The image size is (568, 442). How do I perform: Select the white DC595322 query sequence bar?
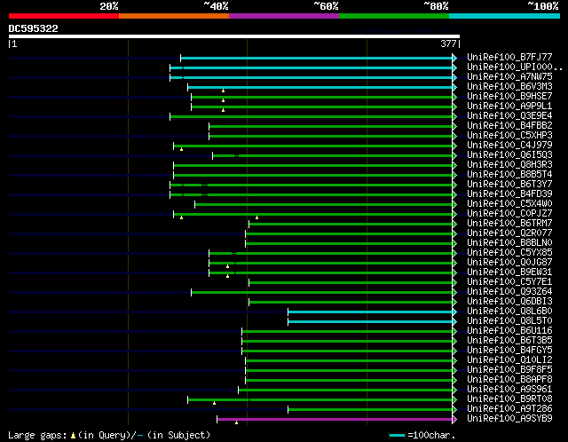tap(234, 36)
